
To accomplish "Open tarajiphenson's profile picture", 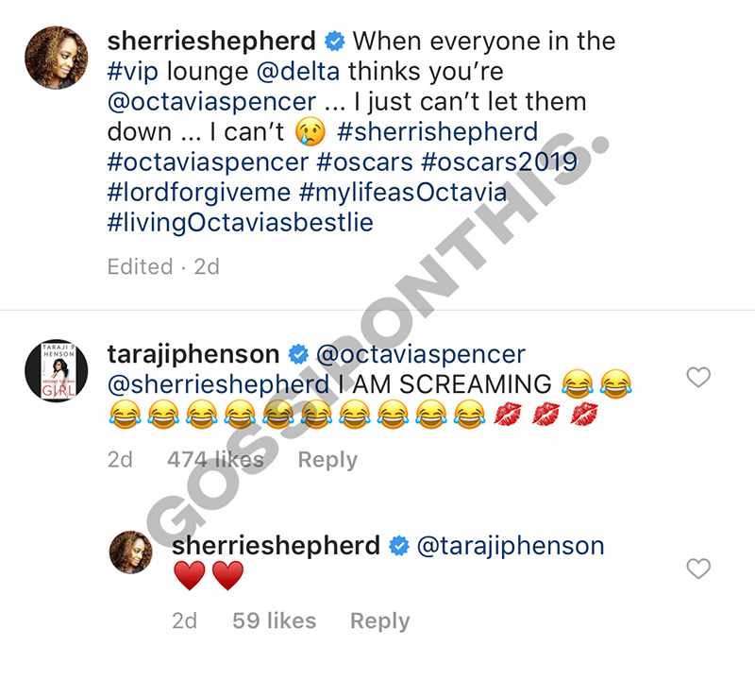I will [x=57, y=370].
